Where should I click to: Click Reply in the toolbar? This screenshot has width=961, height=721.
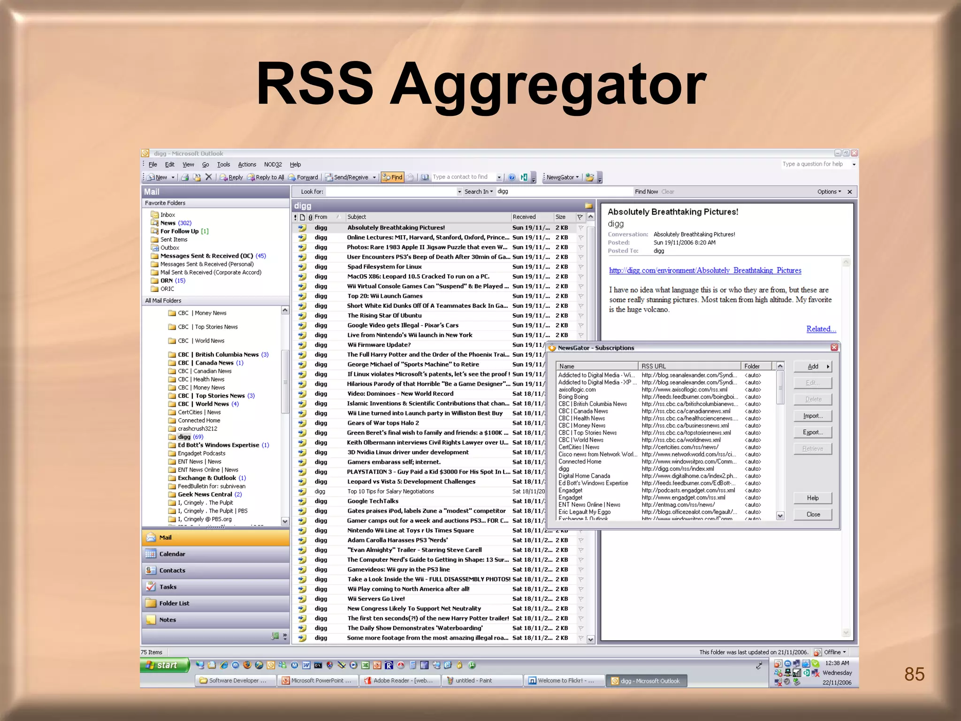click(x=231, y=177)
